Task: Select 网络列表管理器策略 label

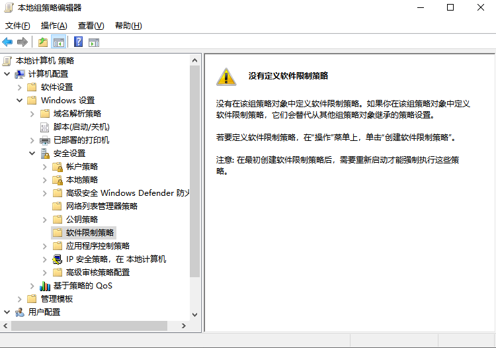Action: [102, 206]
